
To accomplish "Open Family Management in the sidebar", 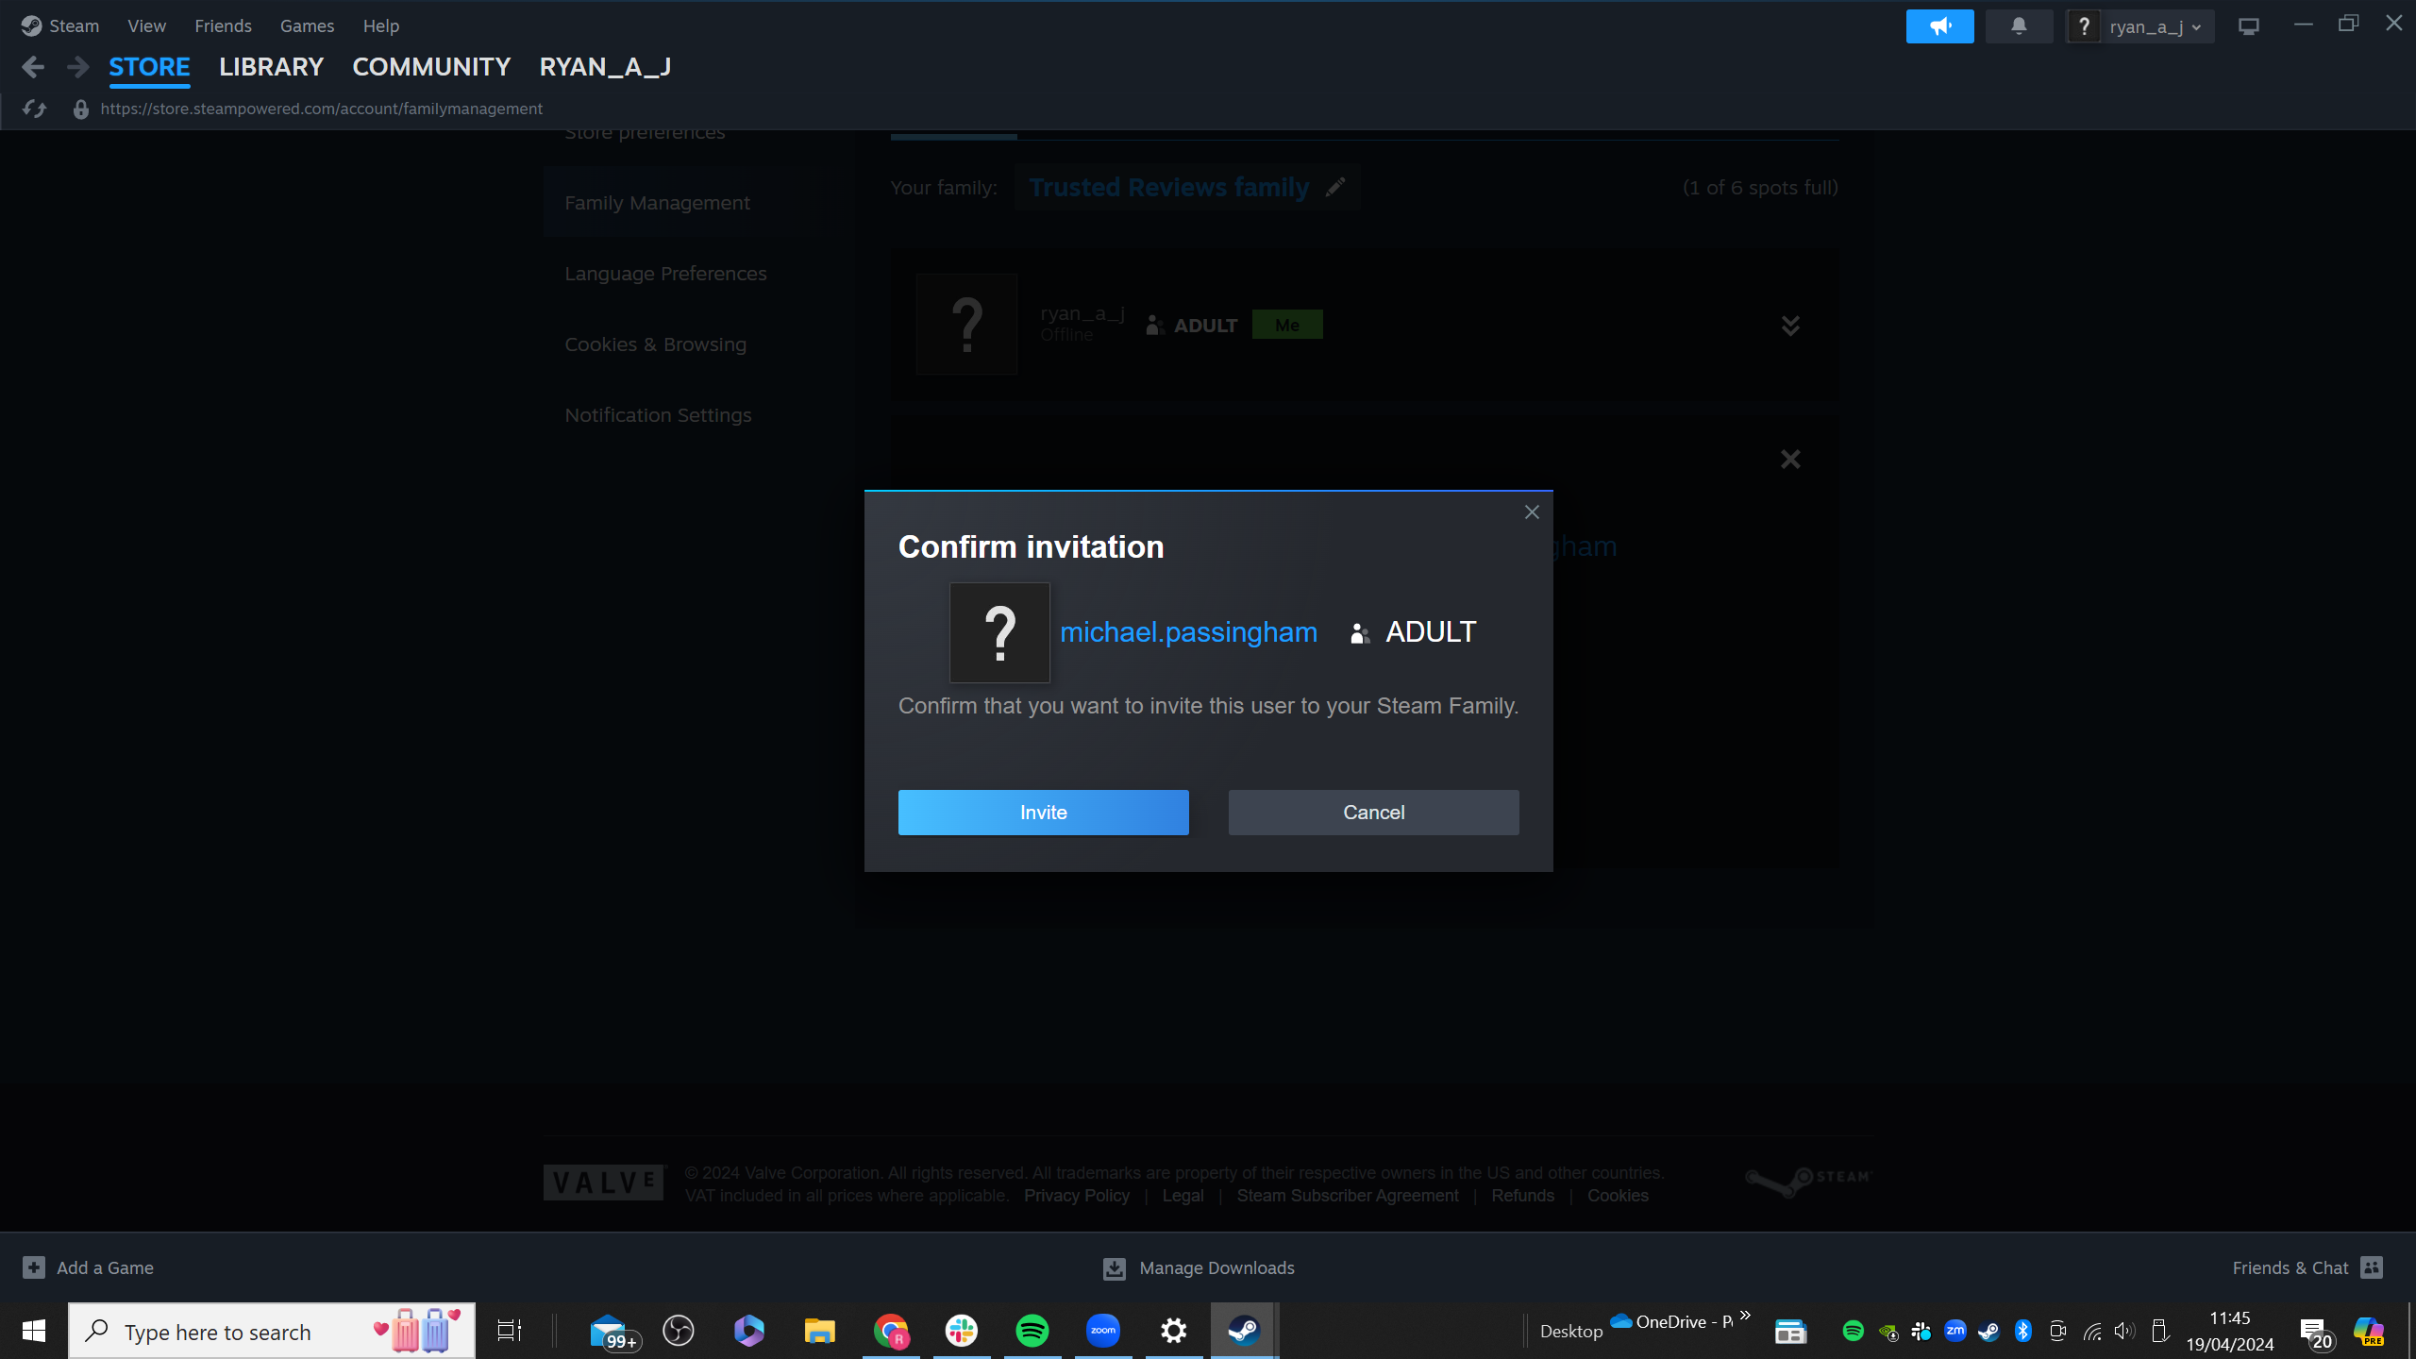I will (x=657, y=203).
